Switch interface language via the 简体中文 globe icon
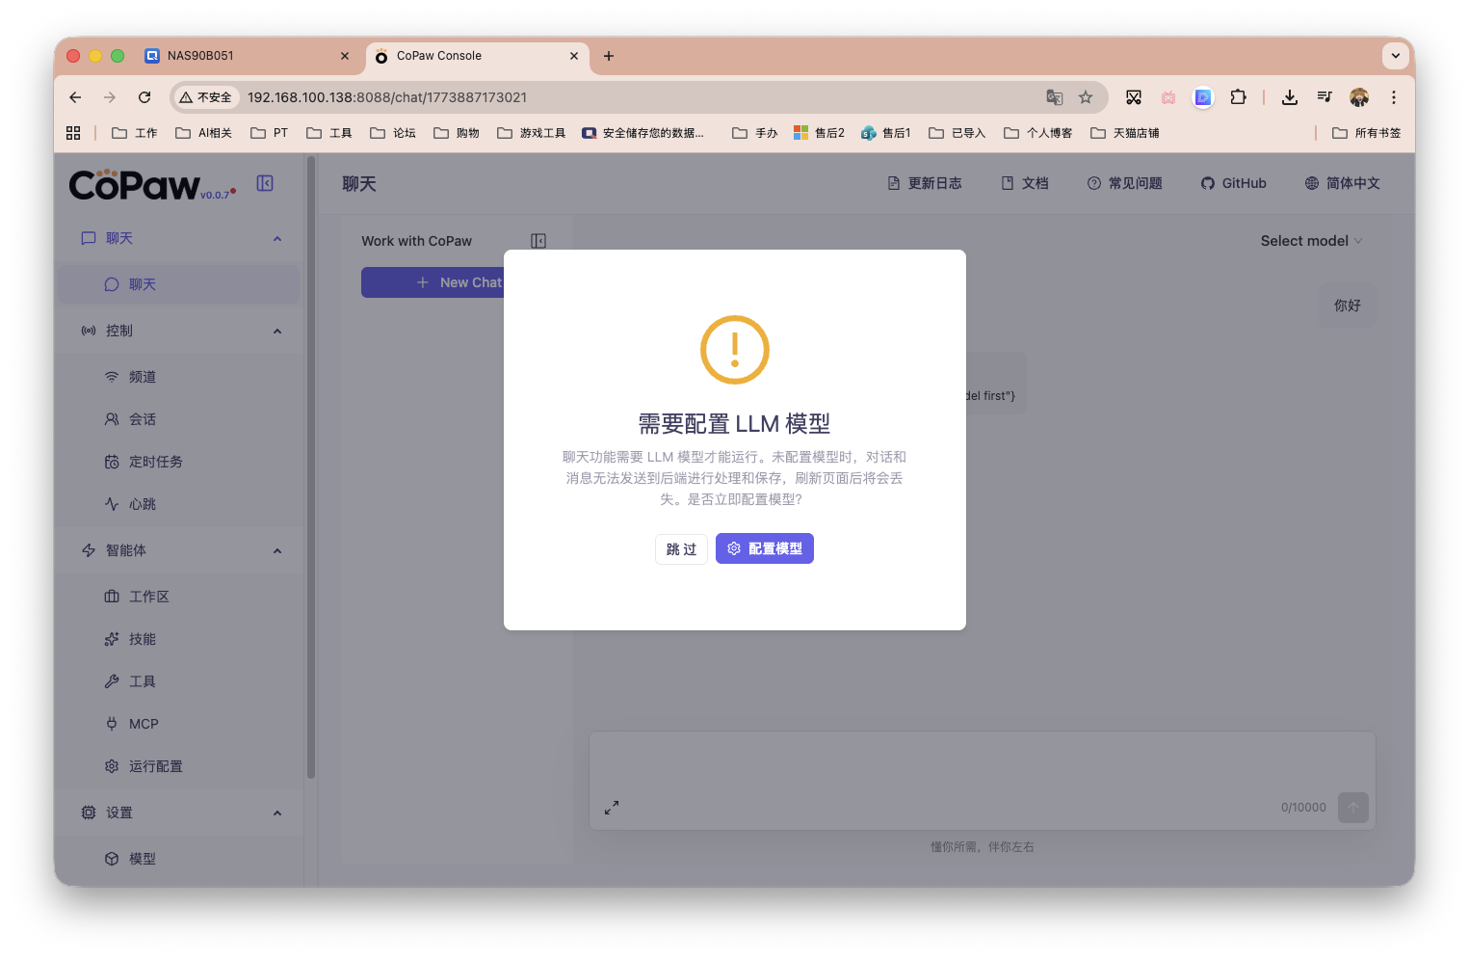Image resolution: width=1469 pixels, height=958 pixels. click(1310, 182)
